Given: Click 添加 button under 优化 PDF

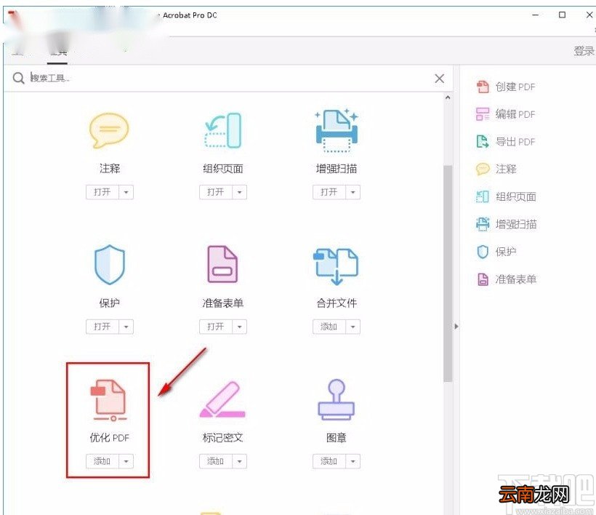Looking at the screenshot, I should pyautogui.click(x=102, y=461).
